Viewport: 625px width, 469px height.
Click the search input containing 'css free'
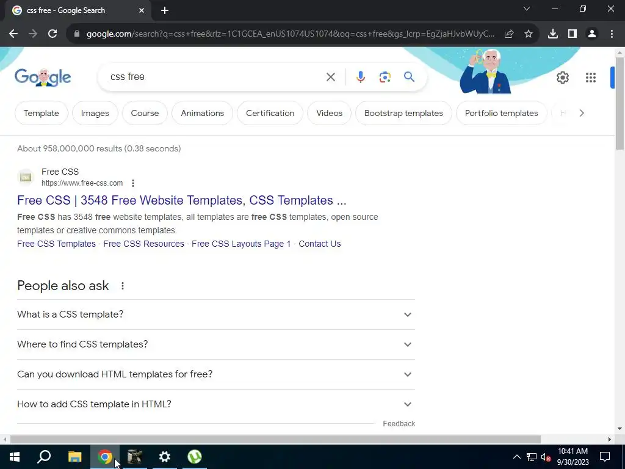click(215, 77)
